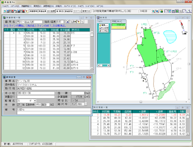
Task: Click the 磁北-経度 value field
Action: pos(60,22)
